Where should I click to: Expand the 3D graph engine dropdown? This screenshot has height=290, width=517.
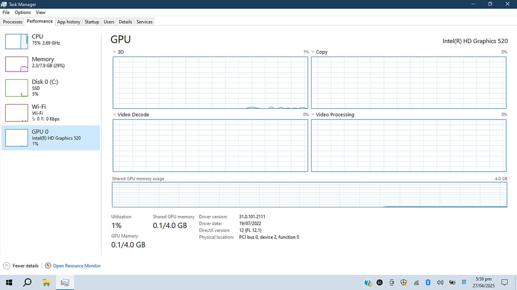click(114, 52)
